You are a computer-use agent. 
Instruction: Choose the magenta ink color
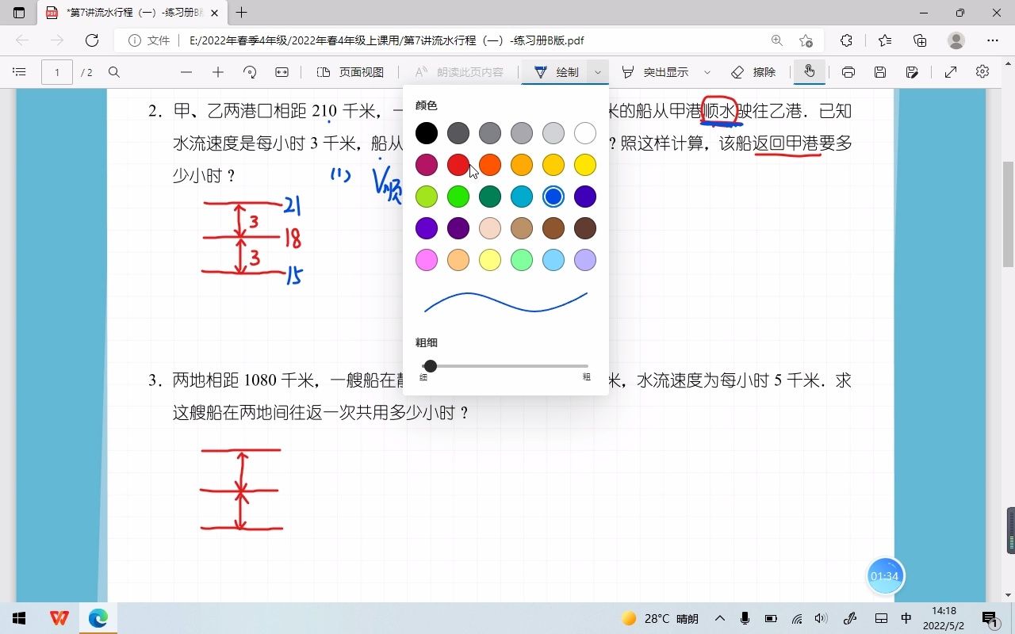[427, 165]
